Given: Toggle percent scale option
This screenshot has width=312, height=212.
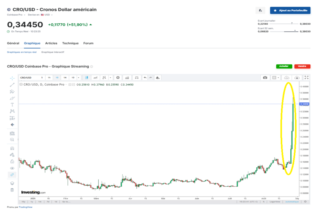Looking at the screenshot, I should click(x=264, y=201).
